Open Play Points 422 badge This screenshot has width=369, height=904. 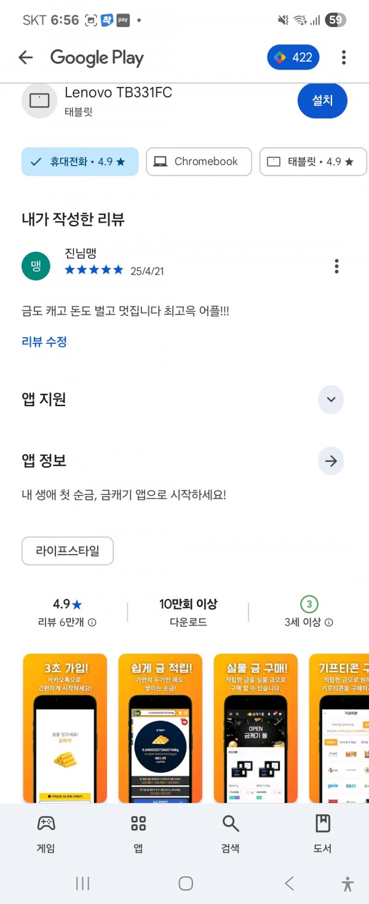pyautogui.click(x=293, y=57)
